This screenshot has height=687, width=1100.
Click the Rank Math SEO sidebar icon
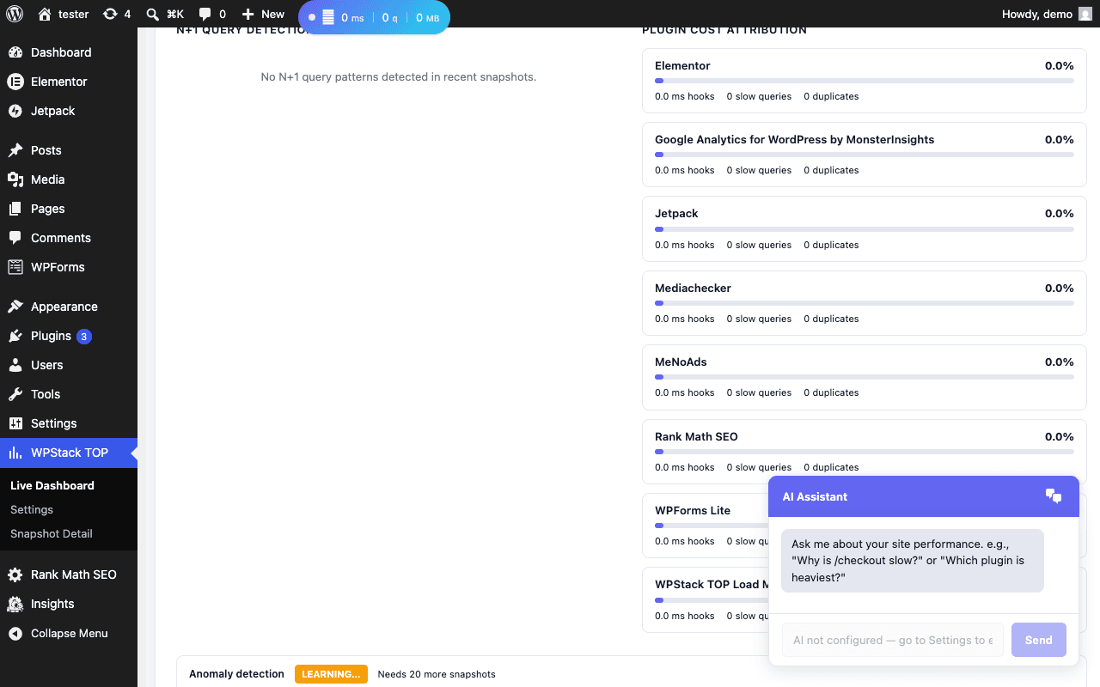[15, 575]
